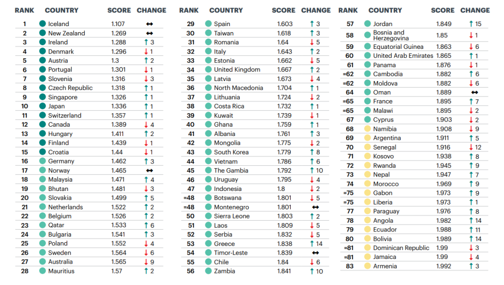Click Cambodia's rank =62

point(348,74)
